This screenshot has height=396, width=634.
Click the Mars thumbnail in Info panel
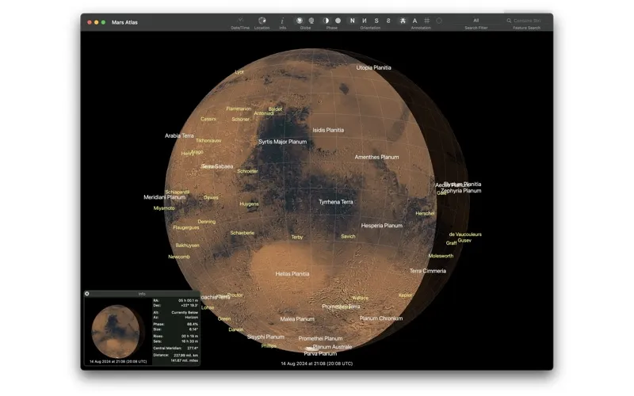tap(116, 331)
